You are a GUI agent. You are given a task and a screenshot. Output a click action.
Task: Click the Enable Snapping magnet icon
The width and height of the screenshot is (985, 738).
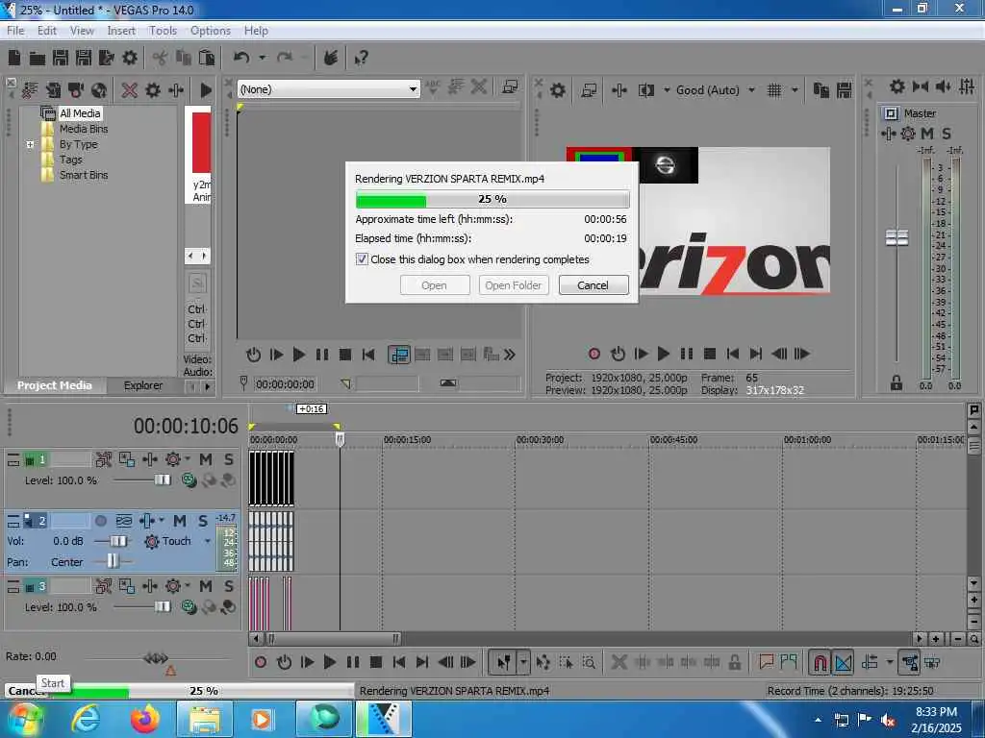(x=820, y=662)
